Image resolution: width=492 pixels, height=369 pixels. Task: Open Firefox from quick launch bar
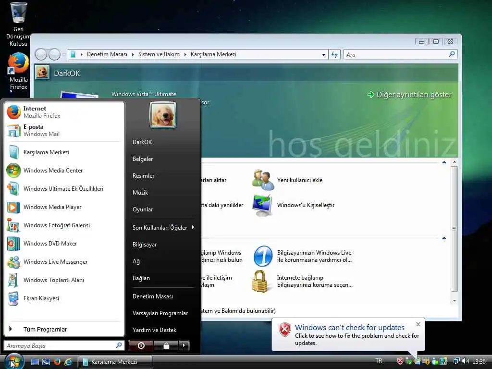[57, 362]
